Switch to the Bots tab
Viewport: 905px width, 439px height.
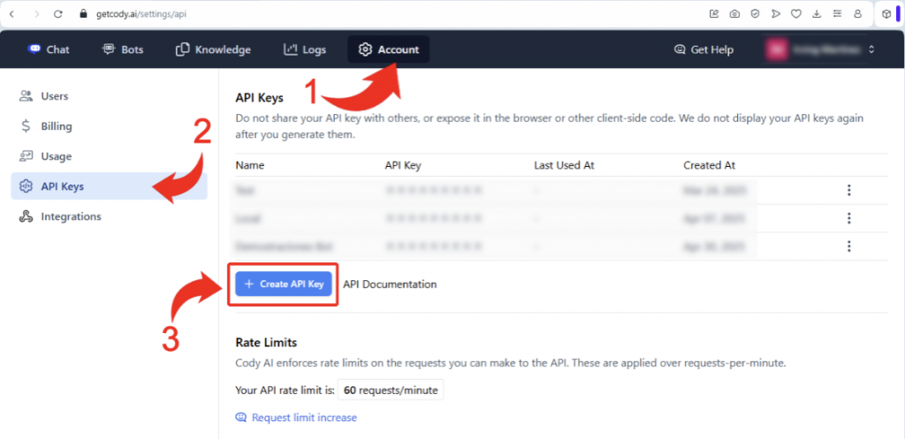[122, 49]
